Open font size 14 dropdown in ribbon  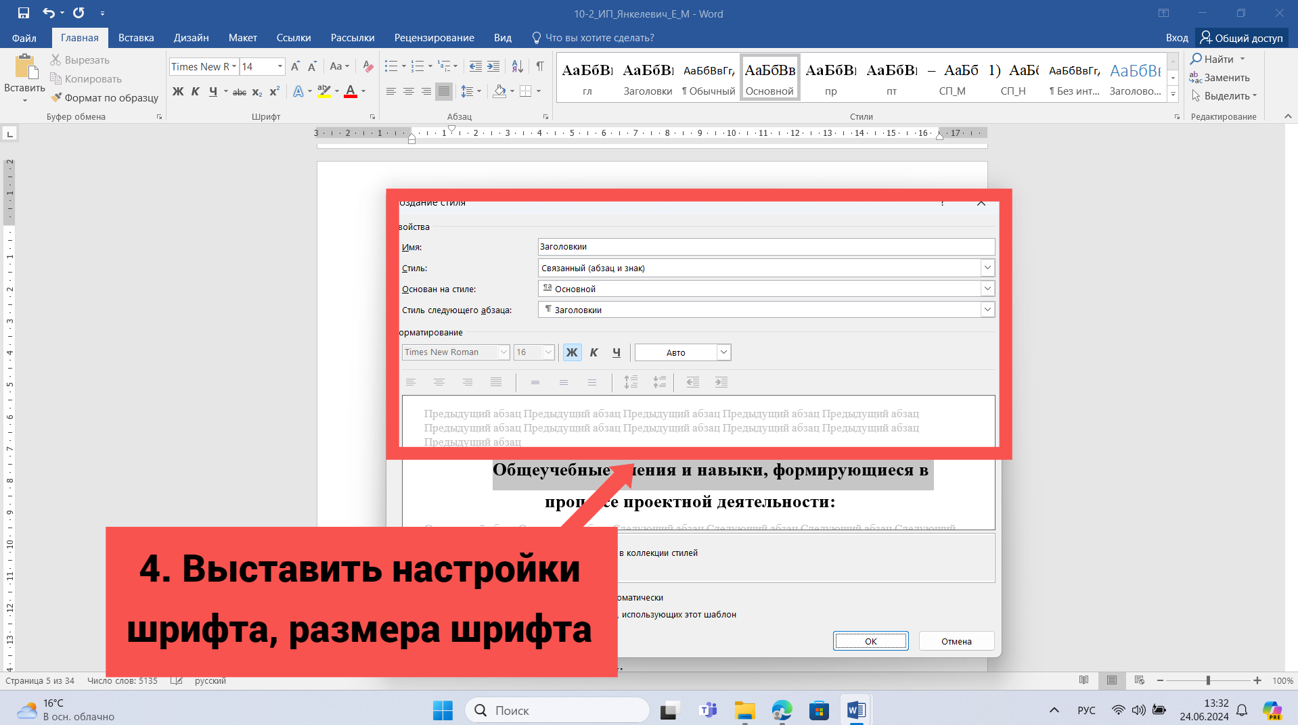click(x=280, y=66)
